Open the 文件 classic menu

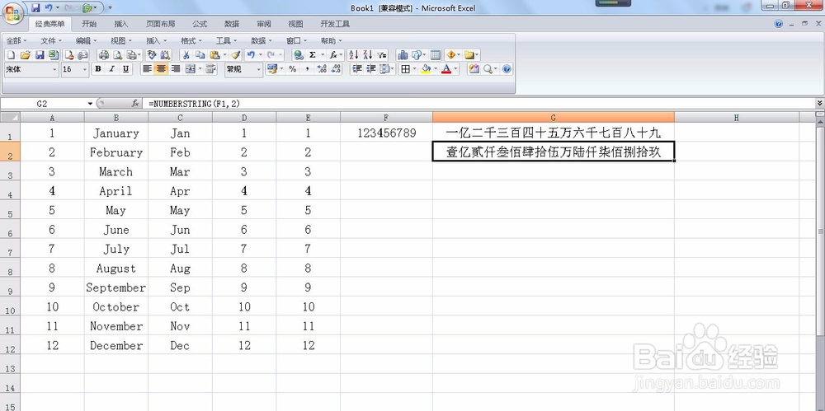coord(51,40)
